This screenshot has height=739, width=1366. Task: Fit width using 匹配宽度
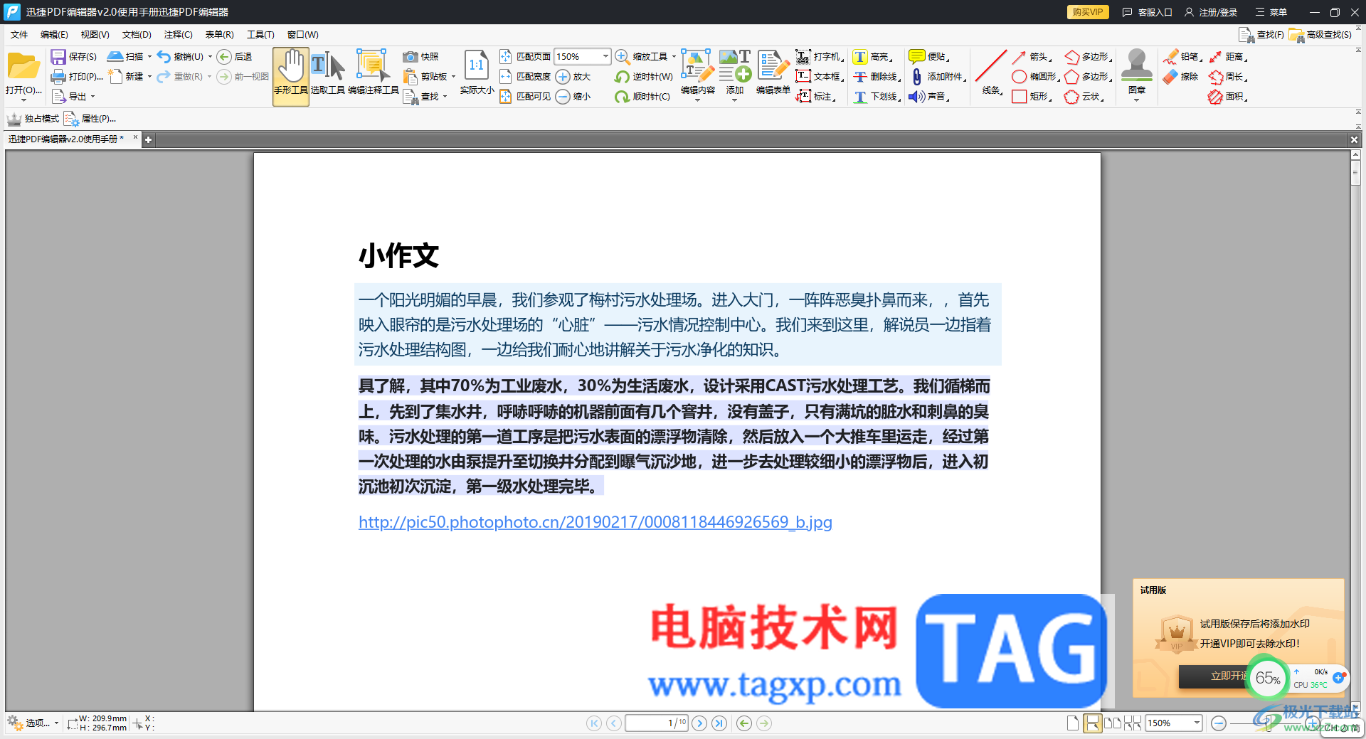pyautogui.click(x=525, y=77)
